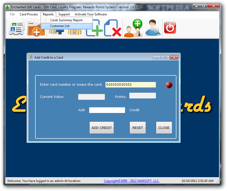Open the Support menu

(x=64, y=14)
